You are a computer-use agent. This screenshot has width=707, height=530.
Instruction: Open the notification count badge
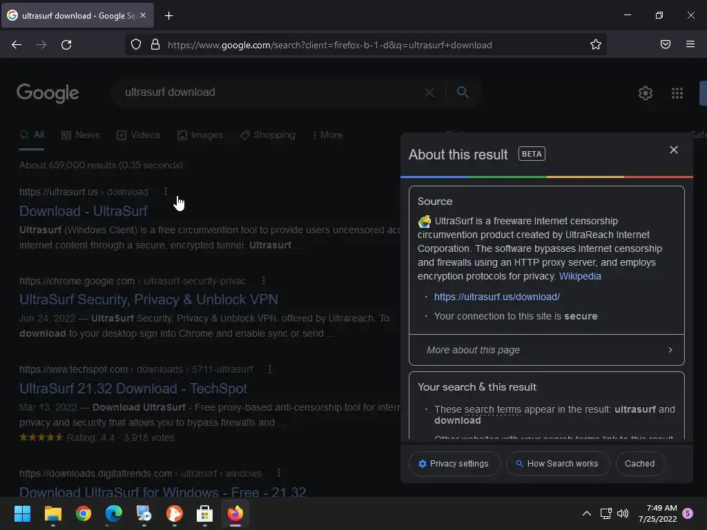(x=688, y=513)
